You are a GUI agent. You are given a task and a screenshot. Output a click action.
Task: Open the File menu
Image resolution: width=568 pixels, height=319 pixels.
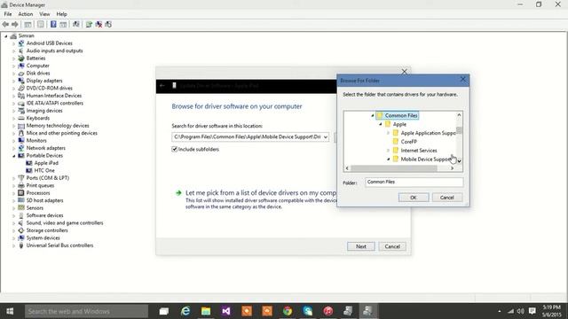pyautogui.click(x=8, y=14)
